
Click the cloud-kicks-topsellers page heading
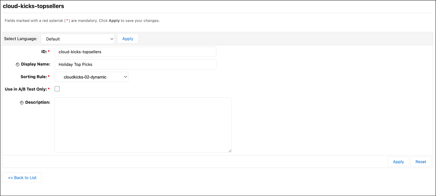click(x=34, y=6)
